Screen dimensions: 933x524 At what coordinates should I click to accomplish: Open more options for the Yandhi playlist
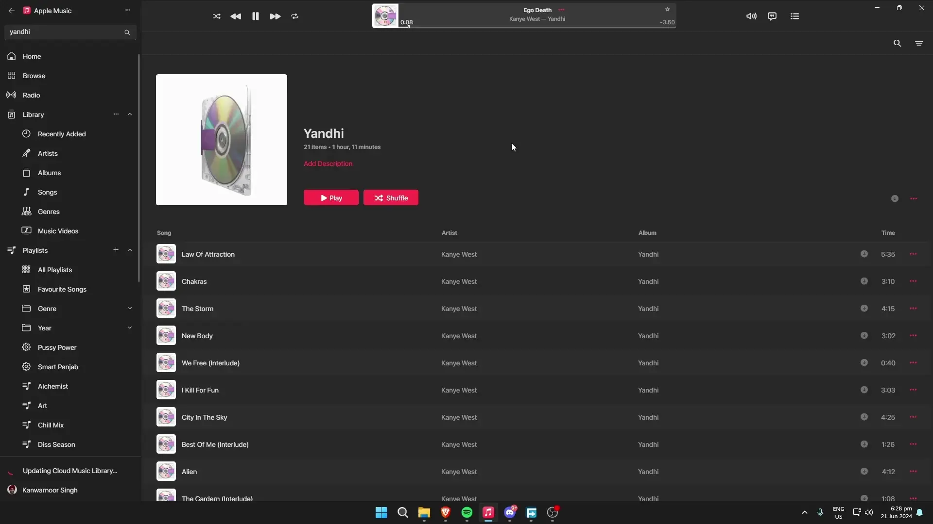click(x=914, y=198)
